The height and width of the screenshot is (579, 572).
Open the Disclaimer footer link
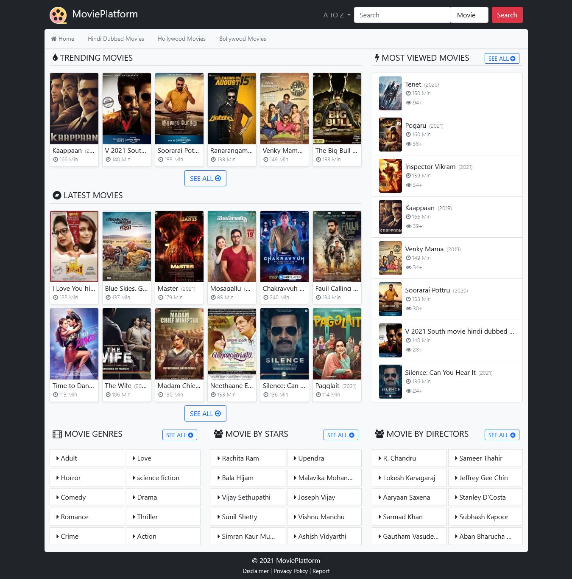pos(255,571)
